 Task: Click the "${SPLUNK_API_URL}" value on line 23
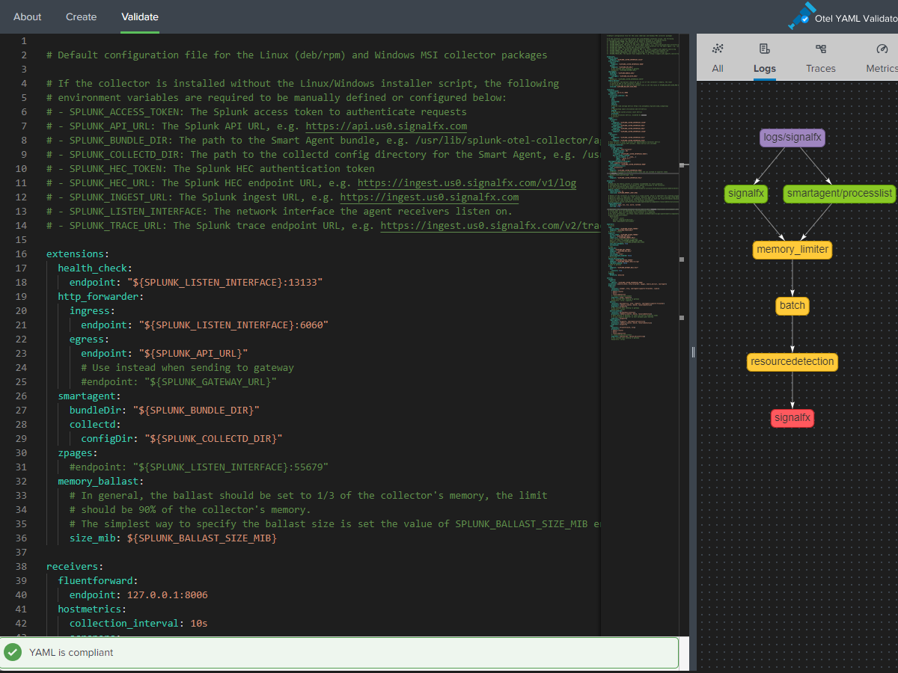[x=193, y=354]
